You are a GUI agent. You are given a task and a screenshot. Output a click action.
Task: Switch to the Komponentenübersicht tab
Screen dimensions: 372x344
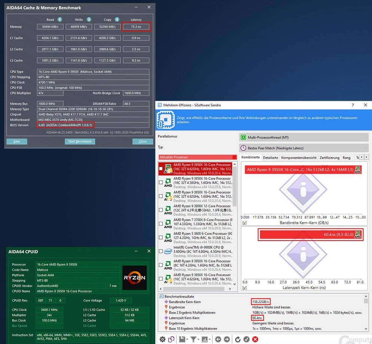coord(299,157)
